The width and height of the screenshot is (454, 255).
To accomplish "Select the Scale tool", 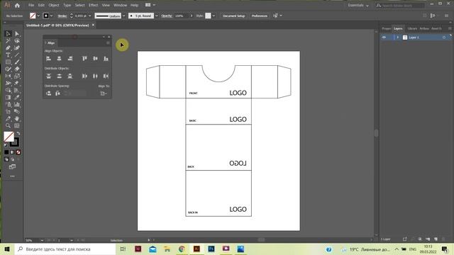I will coord(17,76).
